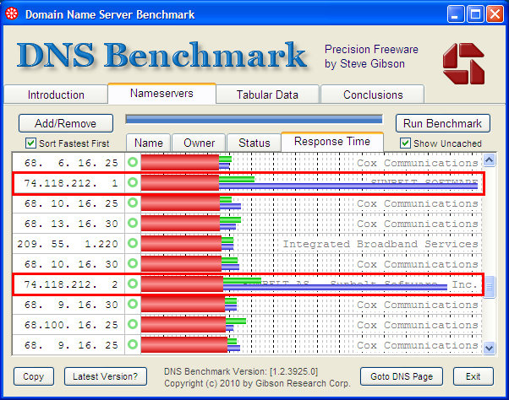The width and height of the screenshot is (509, 400).
Task: Click status circle for 68.10.16.30
Action: (x=133, y=263)
